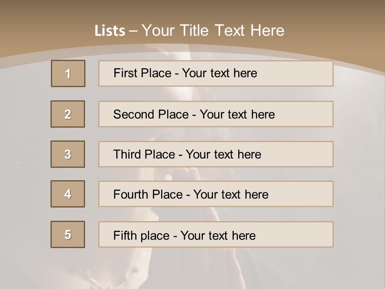Click the bold word 'Lists' in title
This screenshot has width=385, height=289.
pos(110,31)
